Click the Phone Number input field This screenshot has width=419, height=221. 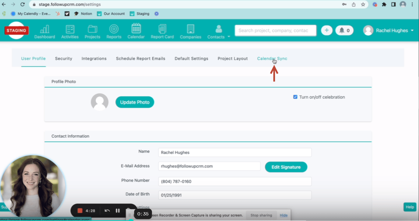(234, 182)
